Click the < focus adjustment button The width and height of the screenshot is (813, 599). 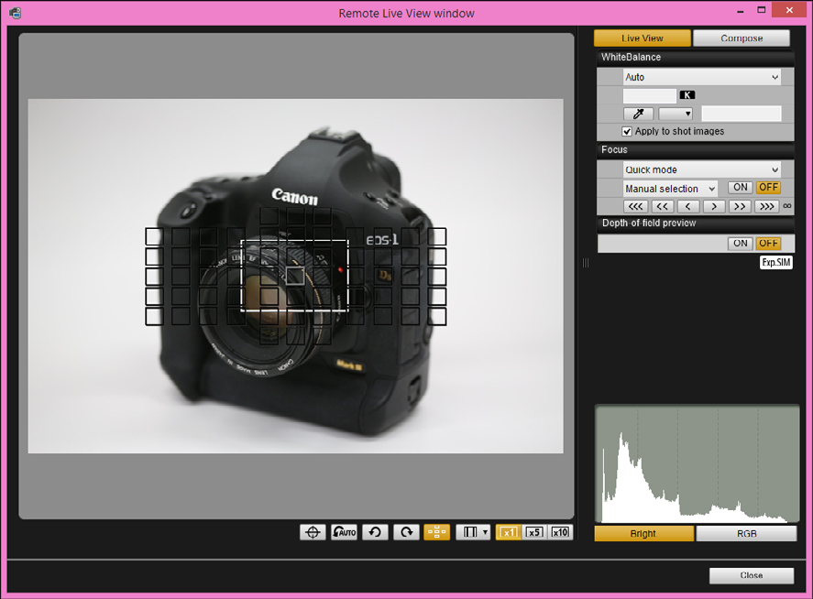pyautogui.click(x=688, y=206)
